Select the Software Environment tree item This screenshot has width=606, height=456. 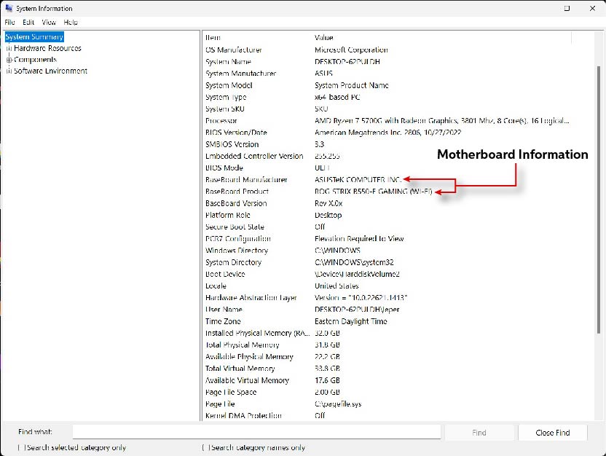[x=51, y=71]
